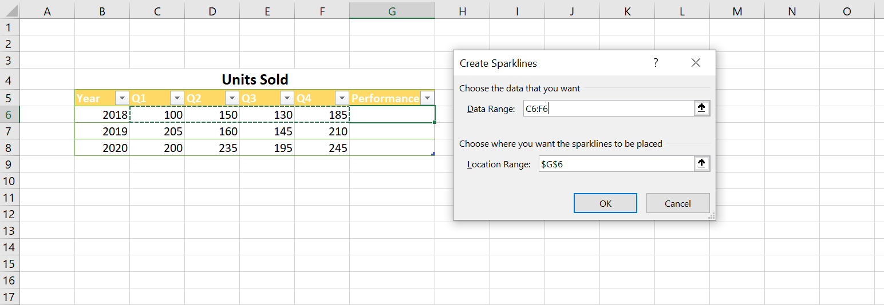Click the Data Range collapse dialog icon
This screenshot has width=884, height=305.
(702, 109)
